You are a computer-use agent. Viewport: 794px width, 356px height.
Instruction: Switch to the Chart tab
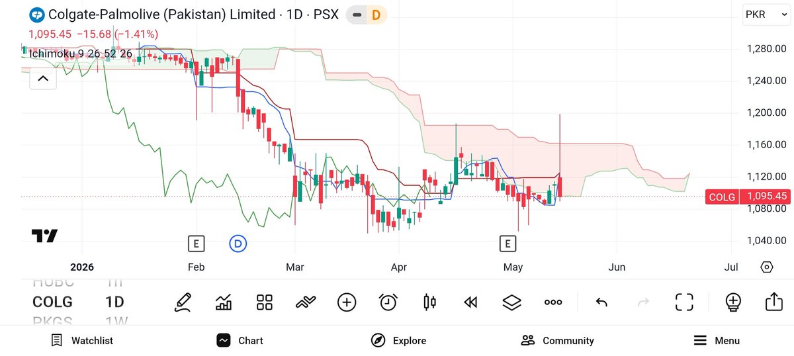pos(240,341)
